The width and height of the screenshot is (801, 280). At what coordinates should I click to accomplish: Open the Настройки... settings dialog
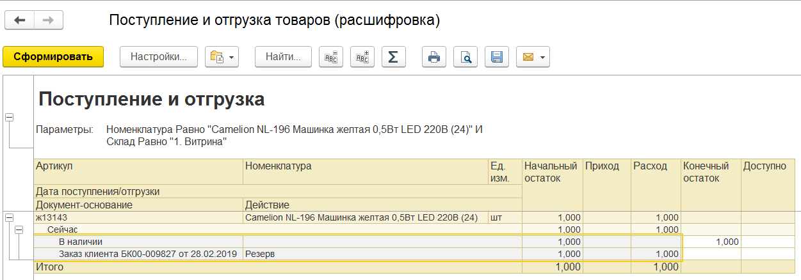pyautogui.click(x=159, y=57)
